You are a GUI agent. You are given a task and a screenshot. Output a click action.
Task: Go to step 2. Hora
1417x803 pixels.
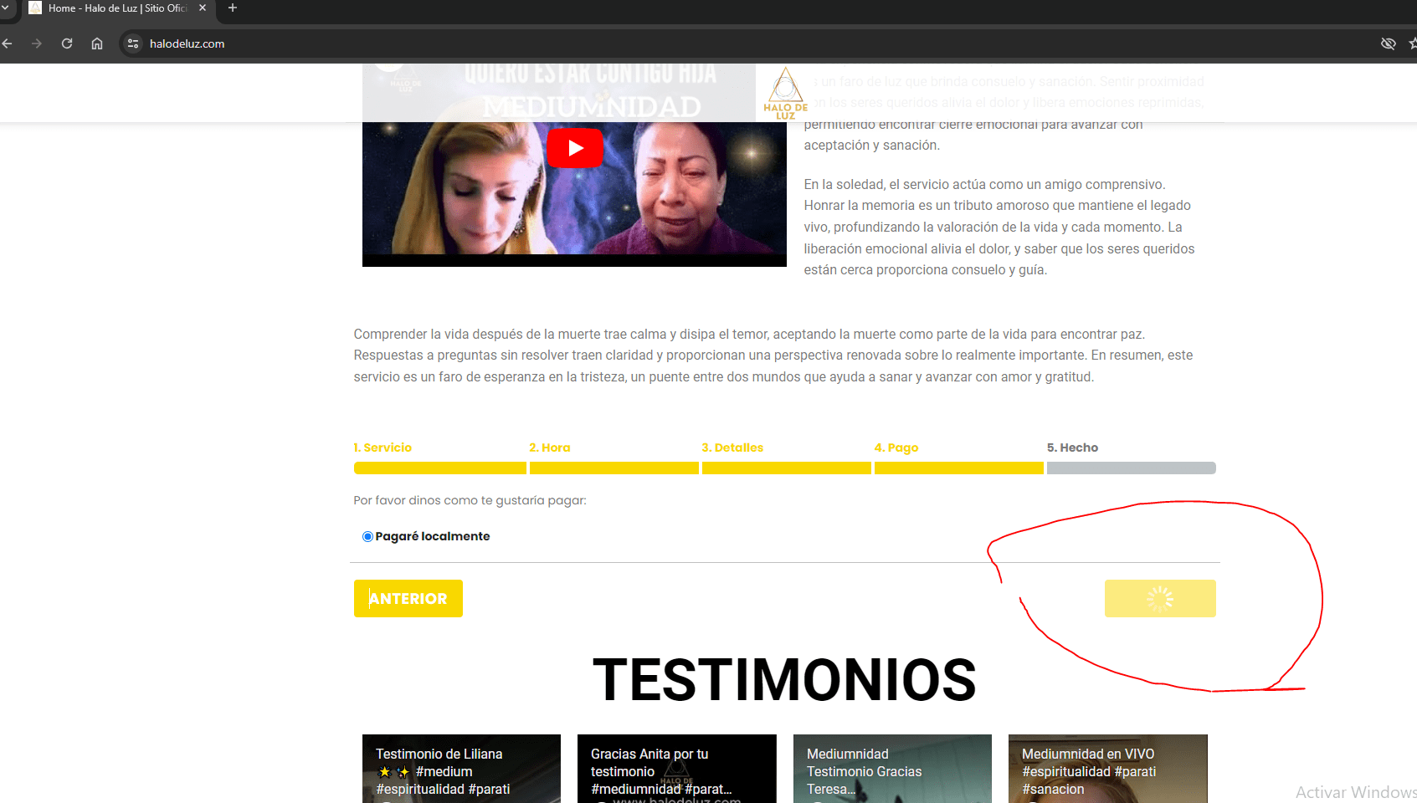coord(550,448)
